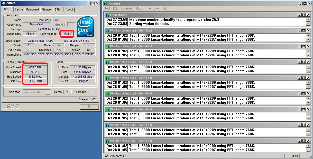Click the NUM indicator in Prime95 status bar
This screenshot has height=159, width=313.
tap(295, 156)
